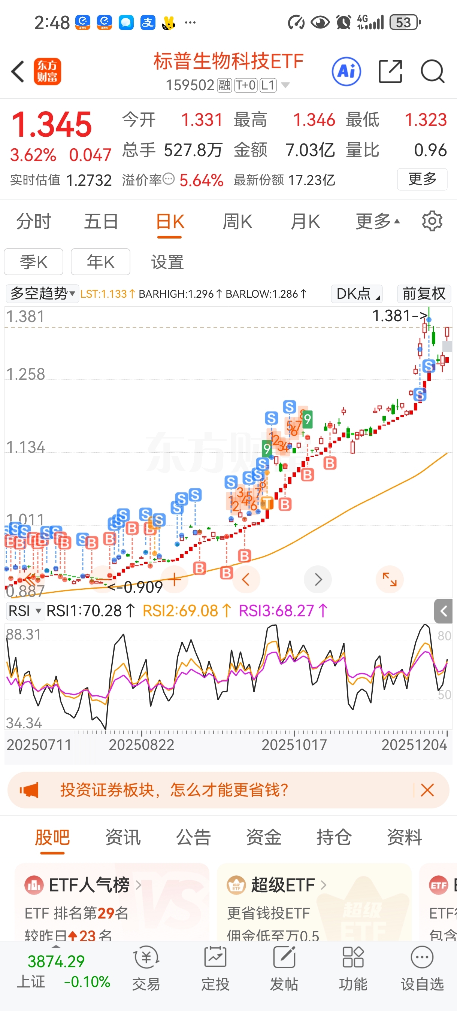Collapse the RSI side panel arrow
Viewport: 457px width, 1011px height.
443,611
